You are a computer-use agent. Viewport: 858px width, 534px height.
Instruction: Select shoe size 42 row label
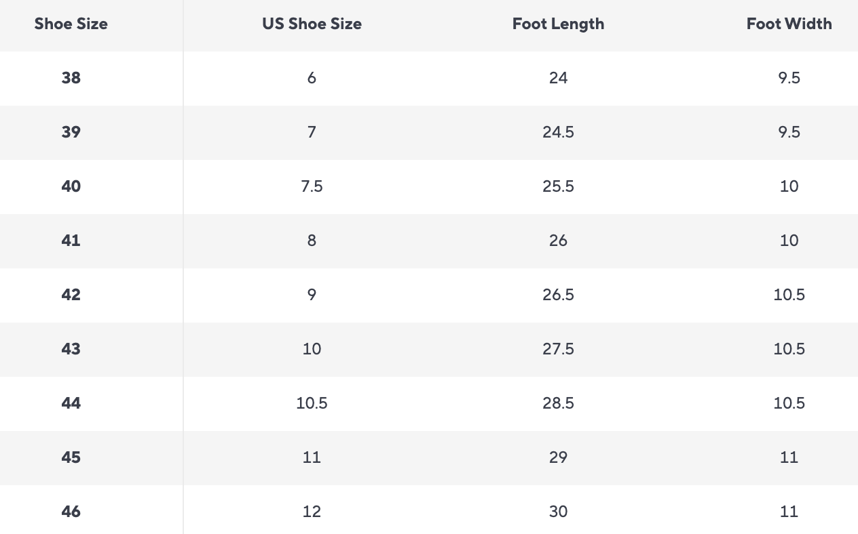(71, 295)
